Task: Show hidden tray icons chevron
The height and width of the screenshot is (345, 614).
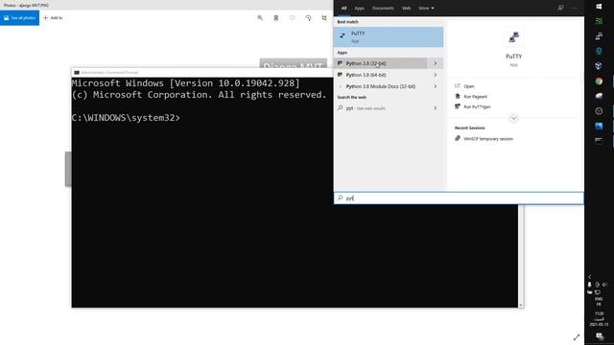Action: pyautogui.click(x=590, y=277)
